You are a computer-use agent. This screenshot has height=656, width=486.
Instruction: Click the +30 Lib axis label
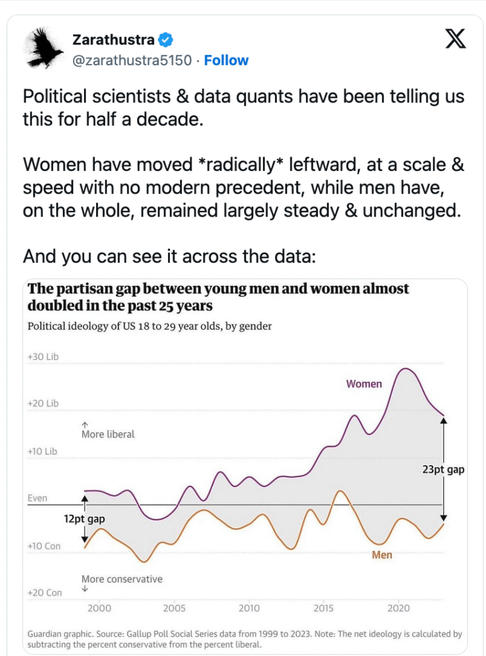click(43, 356)
